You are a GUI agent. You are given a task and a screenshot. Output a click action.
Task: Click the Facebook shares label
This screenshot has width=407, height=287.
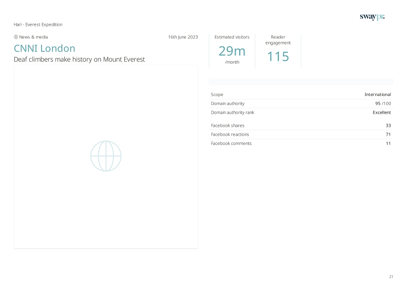(227, 126)
